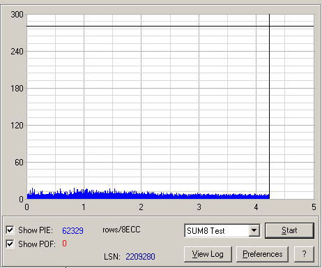Click the rows/8ECC label
The width and height of the screenshot is (322, 268).
tap(121, 230)
